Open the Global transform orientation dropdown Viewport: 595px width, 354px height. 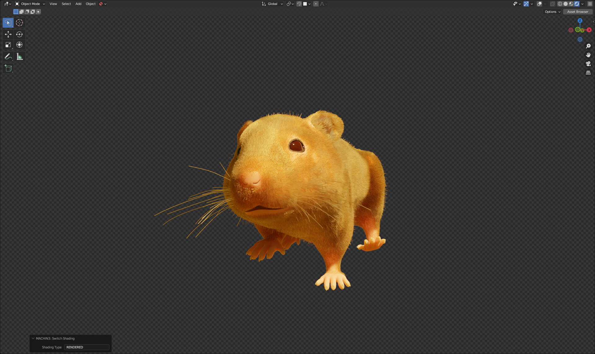tap(272, 4)
